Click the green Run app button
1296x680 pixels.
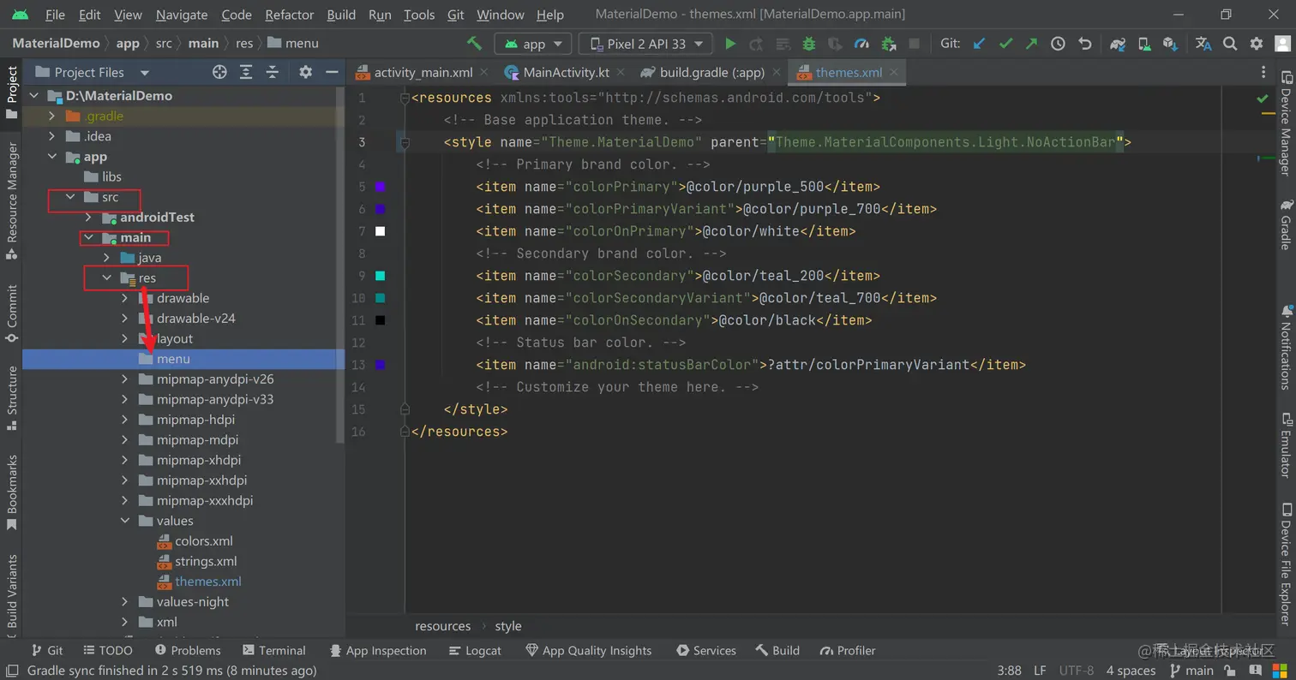(x=730, y=44)
